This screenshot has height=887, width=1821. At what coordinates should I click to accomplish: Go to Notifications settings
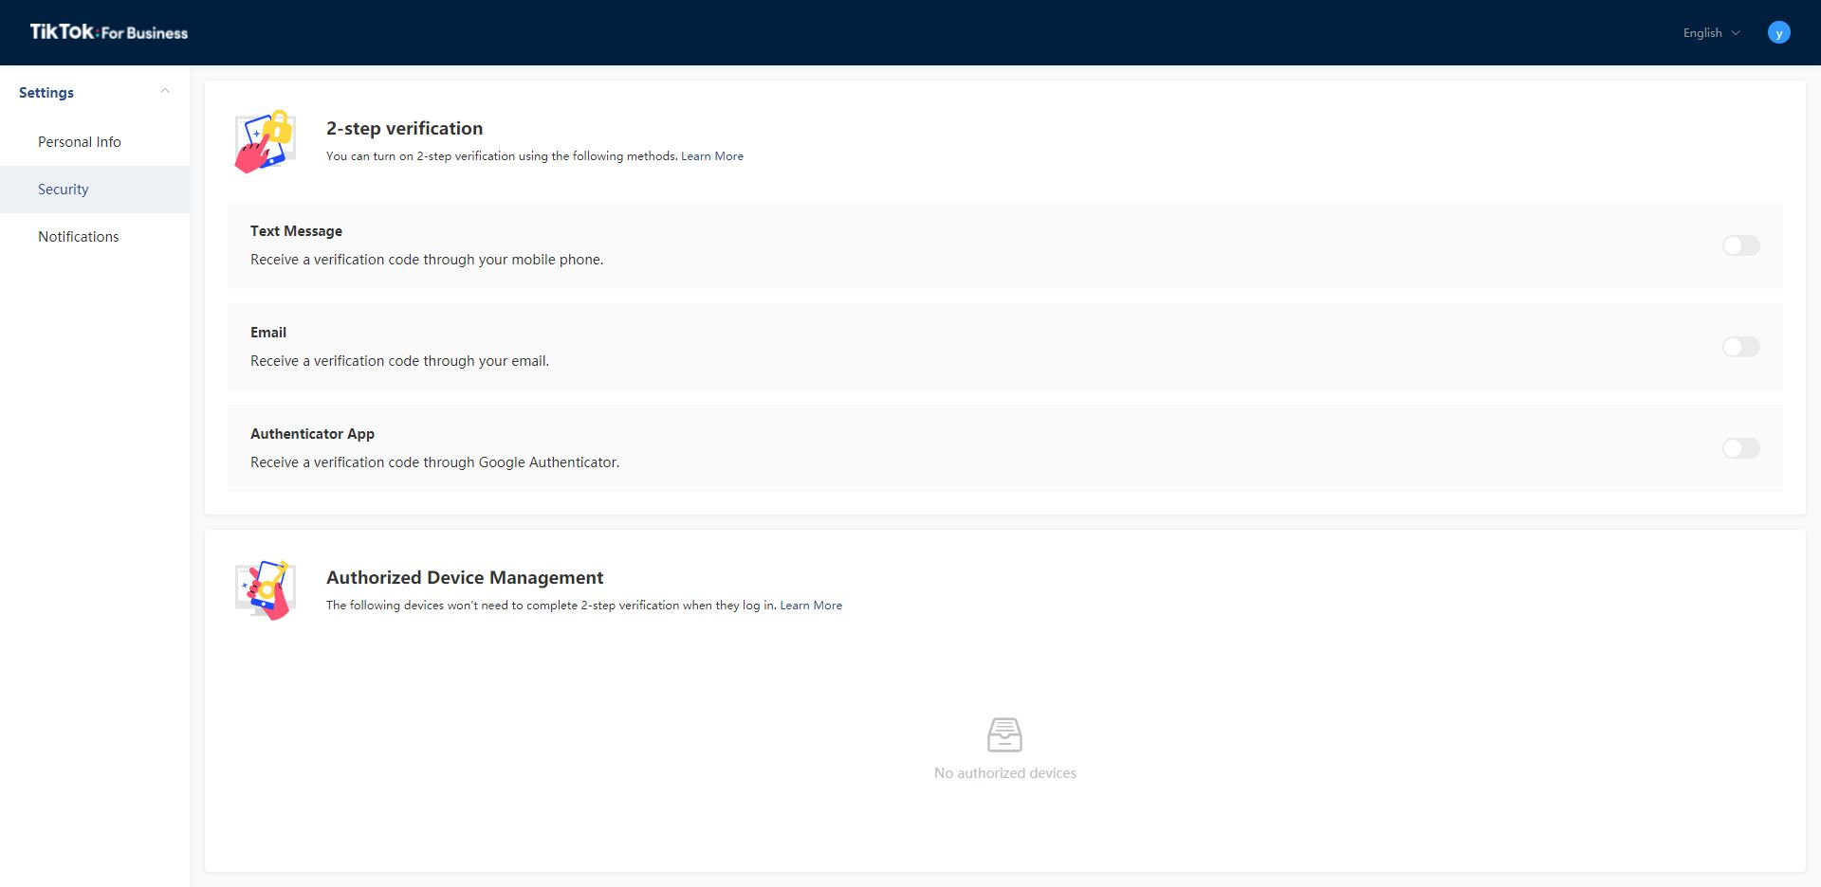click(x=79, y=237)
